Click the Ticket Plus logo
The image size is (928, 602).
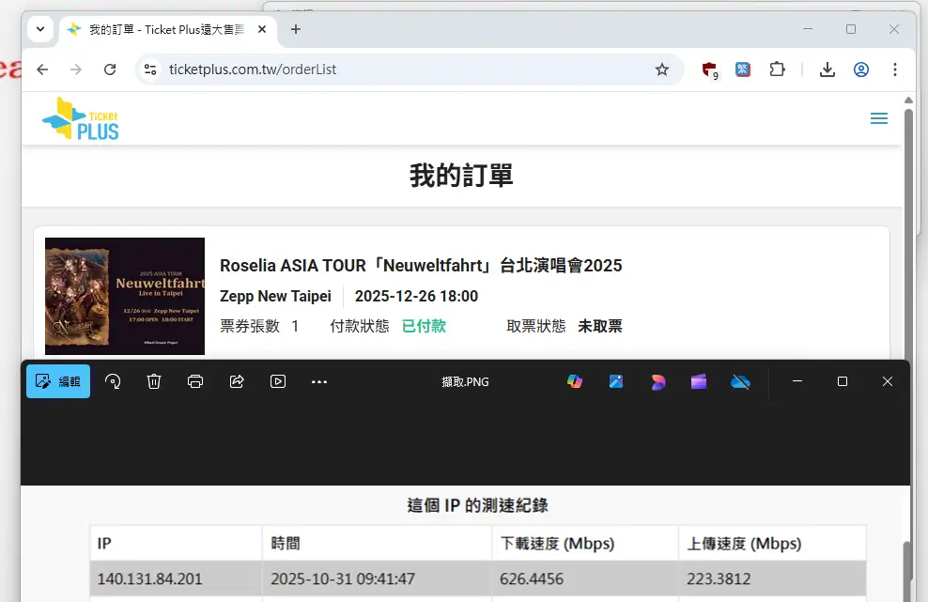(x=81, y=118)
